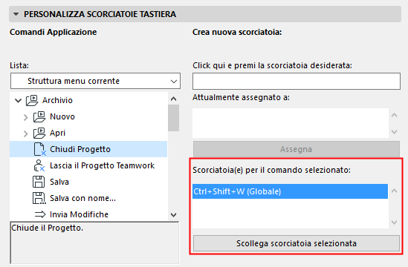Expand the Nuovo submenu chevron
The height and width of the screenshot is (267, 408).
25,117
